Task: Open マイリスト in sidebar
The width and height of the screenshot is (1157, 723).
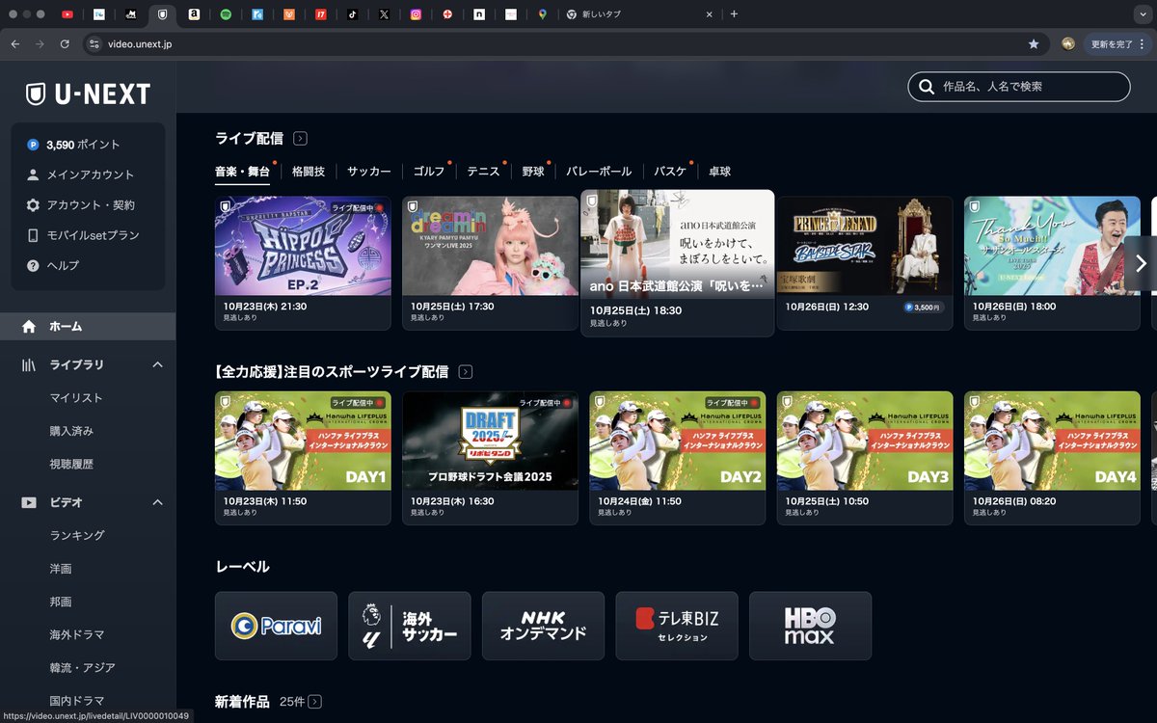Action: coord(76,398)
